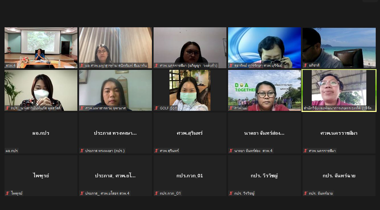The height and width of the screenshot is (210, 380).
Task: Select the ประภาส_ สวพ.ยโสธร สวพ.4 tile
Action: (115, 176)
